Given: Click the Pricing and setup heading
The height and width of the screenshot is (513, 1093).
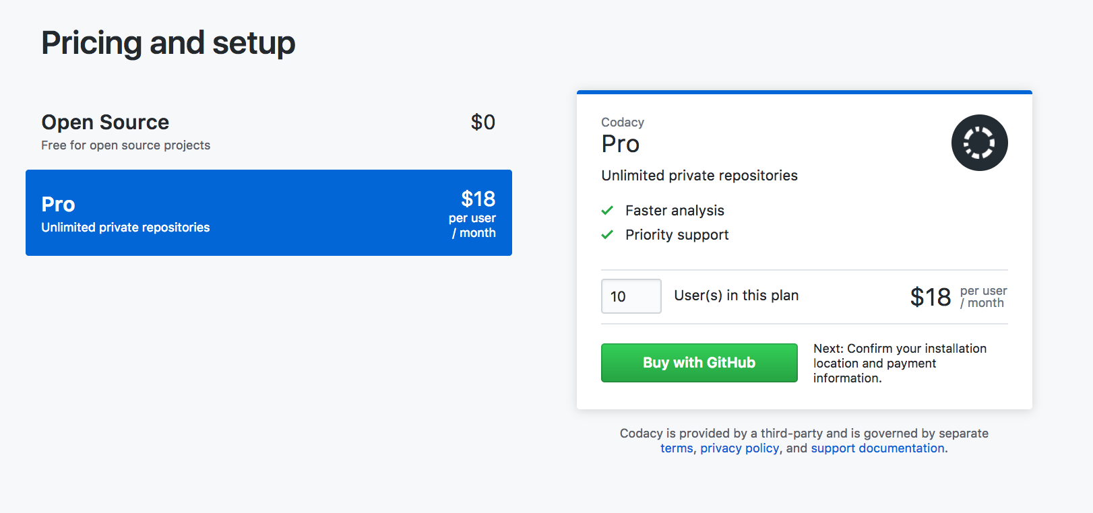Looking at the screenshot, I should (x=168, y=43).
